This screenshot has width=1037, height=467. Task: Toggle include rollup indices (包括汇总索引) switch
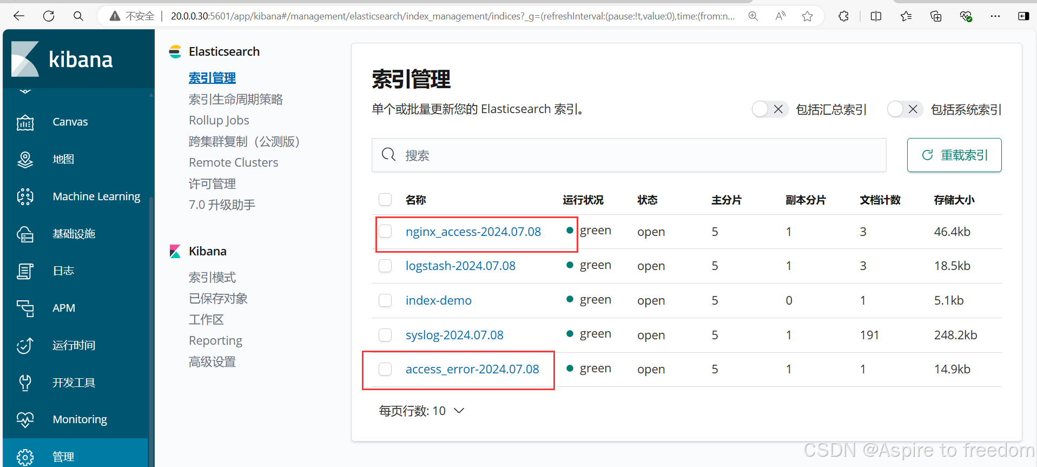pos(770,109)
